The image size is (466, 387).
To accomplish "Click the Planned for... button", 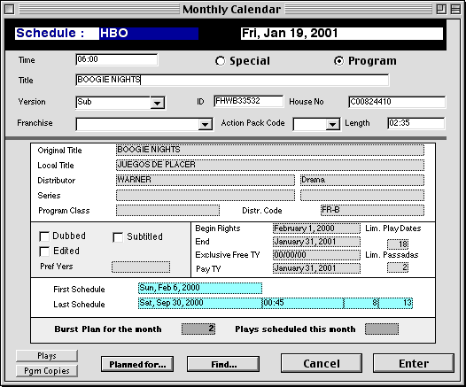I will tap(137, 364).
